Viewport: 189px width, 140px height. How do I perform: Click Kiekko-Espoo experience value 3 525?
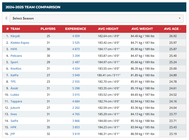coord(76,43)
